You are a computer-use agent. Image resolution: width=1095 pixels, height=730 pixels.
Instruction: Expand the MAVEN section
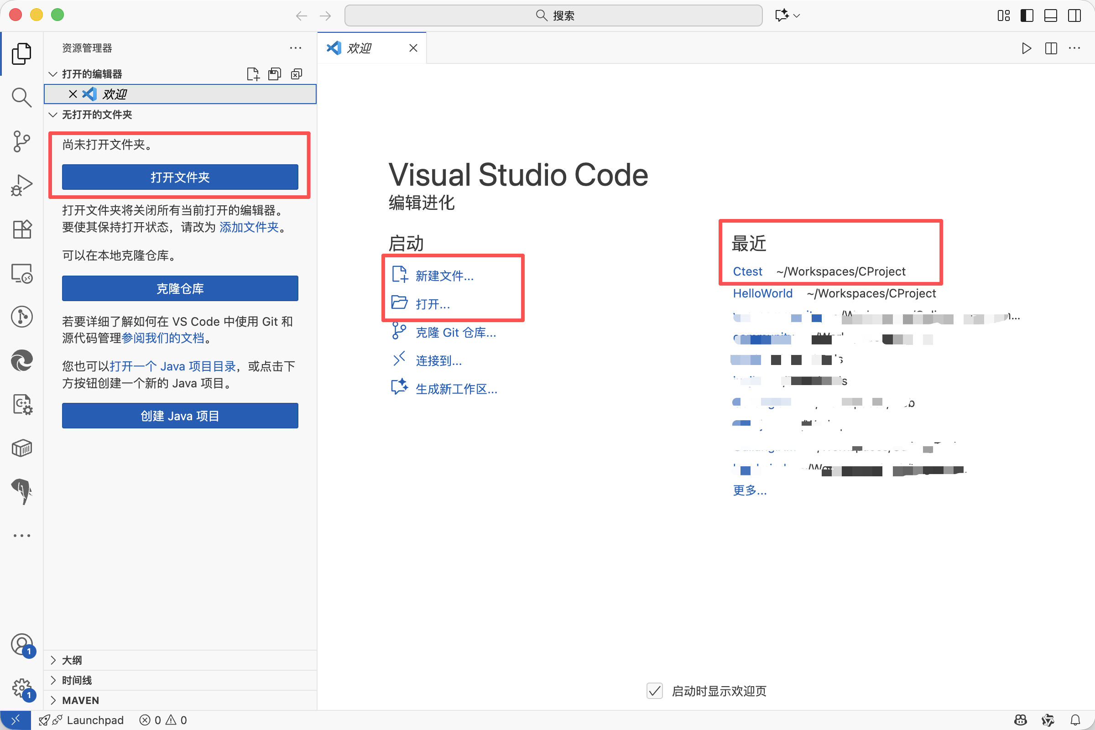point(80,700)
